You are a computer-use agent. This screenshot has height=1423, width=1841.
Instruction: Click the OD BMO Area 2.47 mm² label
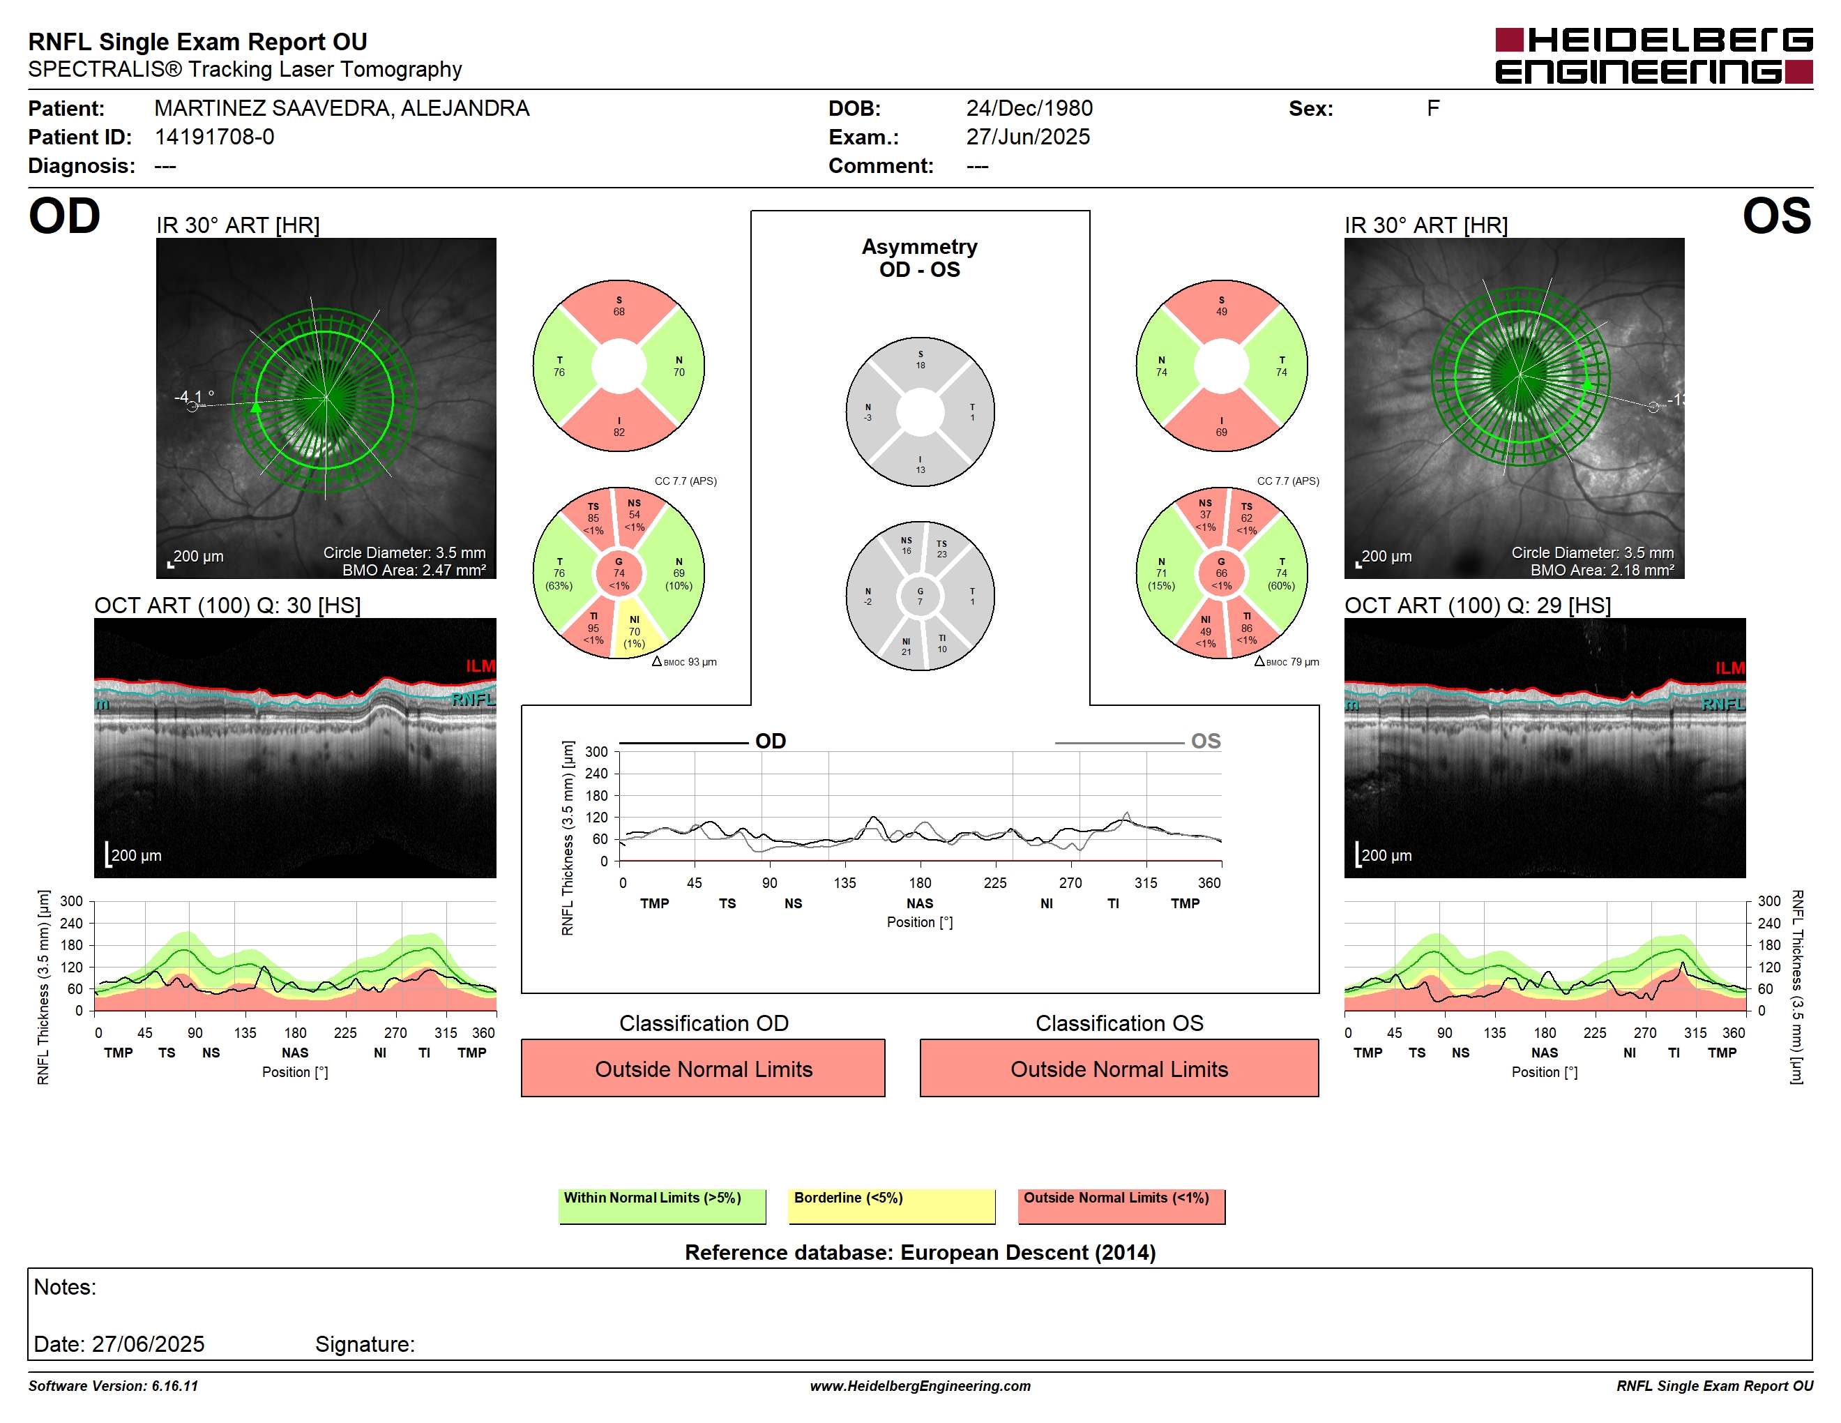(x=414, y=570)
